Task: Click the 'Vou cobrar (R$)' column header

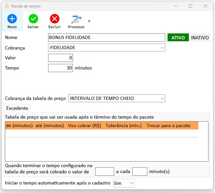Action: 84,126
